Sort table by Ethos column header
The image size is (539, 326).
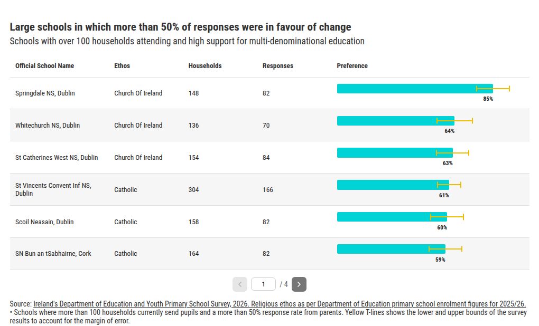(122, 65)
